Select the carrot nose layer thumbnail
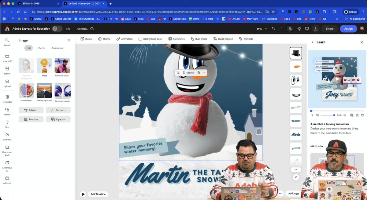This screenshot has height=200, width=367. (296, 67)
